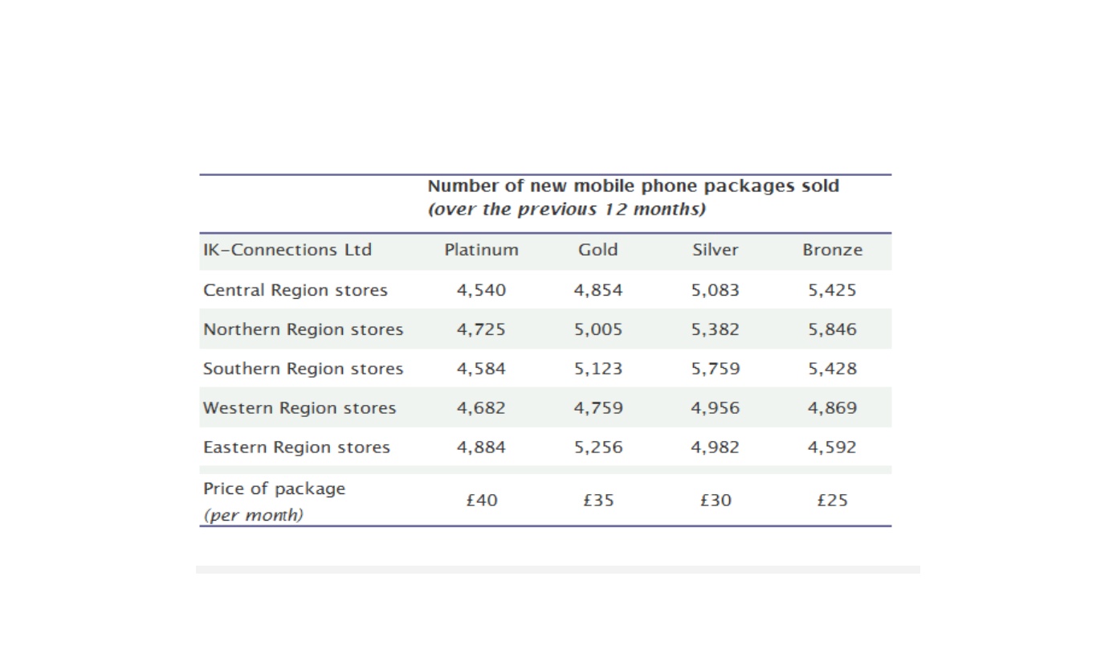The height and width of the screenshot is (654, 1117).
Task: Click the value 4,682 in Western row
Action: pyautogui.click(x=481, y=408)
